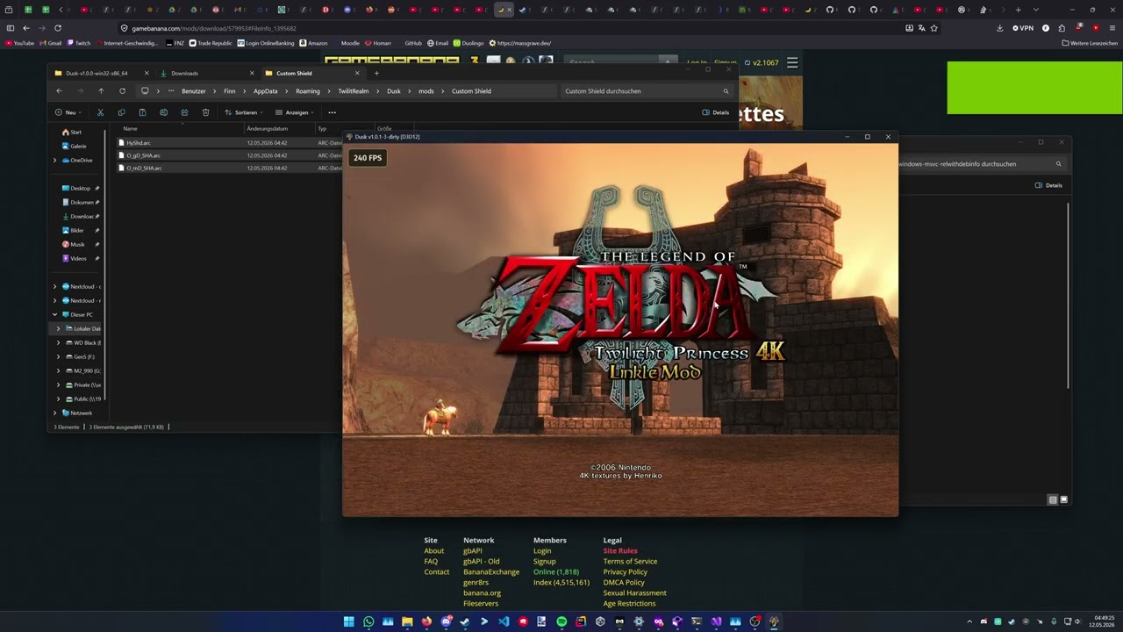Click the AppData breadcrumb segment
Image resolution: width=1123 pixels, height=632 pixels.
click(266, 91)
